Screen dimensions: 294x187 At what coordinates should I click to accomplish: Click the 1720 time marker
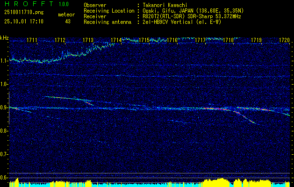[284, 40]
